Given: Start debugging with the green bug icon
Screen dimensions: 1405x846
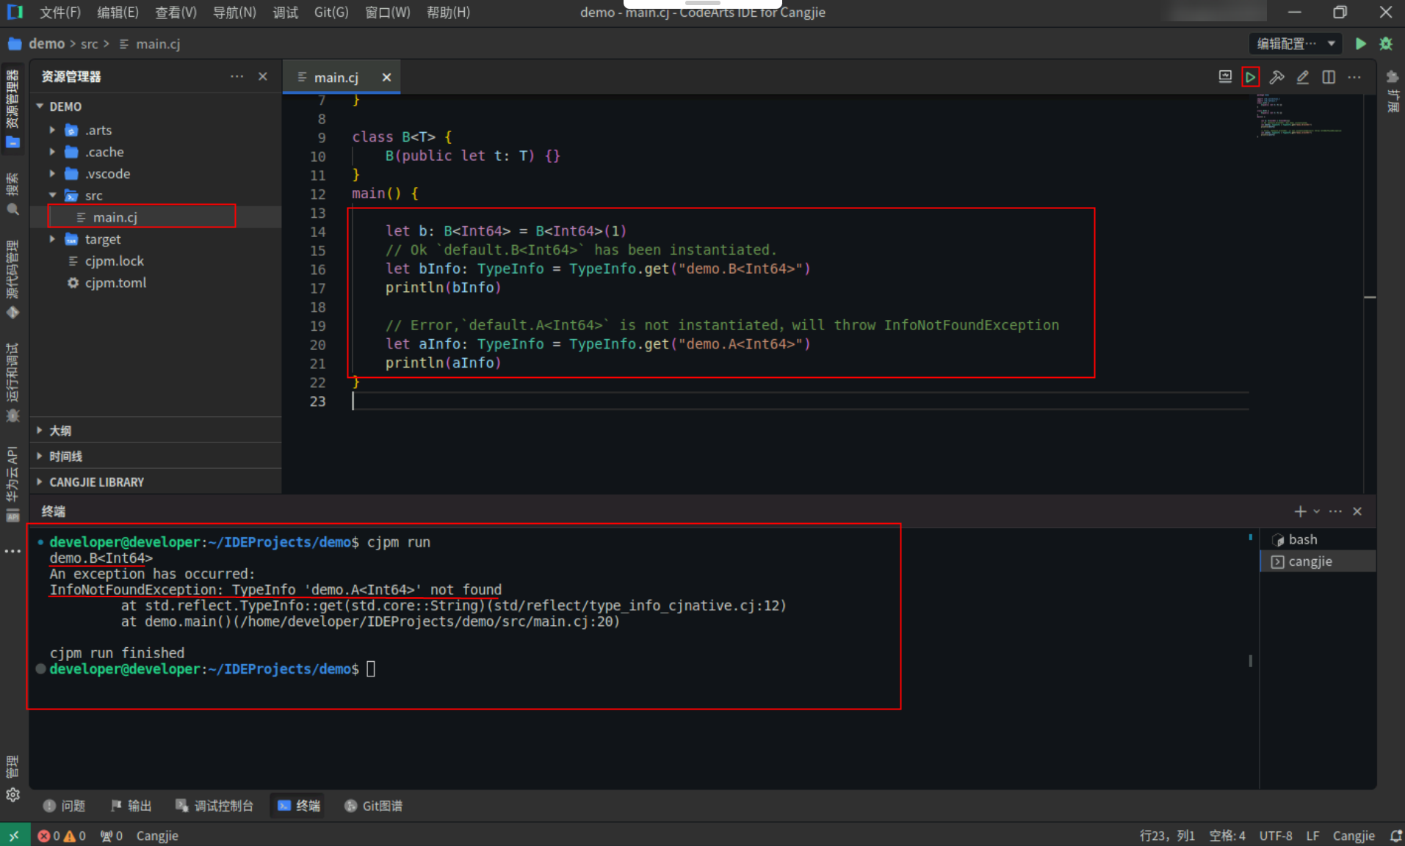Looking at the screenshot, I should (x=1386, y=43).
